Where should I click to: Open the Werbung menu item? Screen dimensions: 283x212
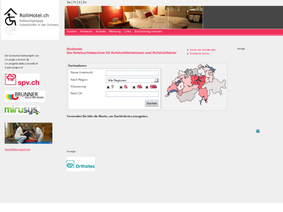click(114, 32)
